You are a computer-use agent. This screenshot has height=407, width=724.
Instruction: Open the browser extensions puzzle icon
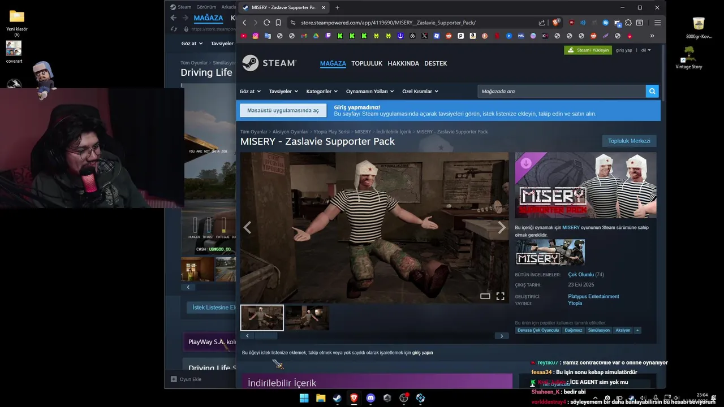pos(628,23)
